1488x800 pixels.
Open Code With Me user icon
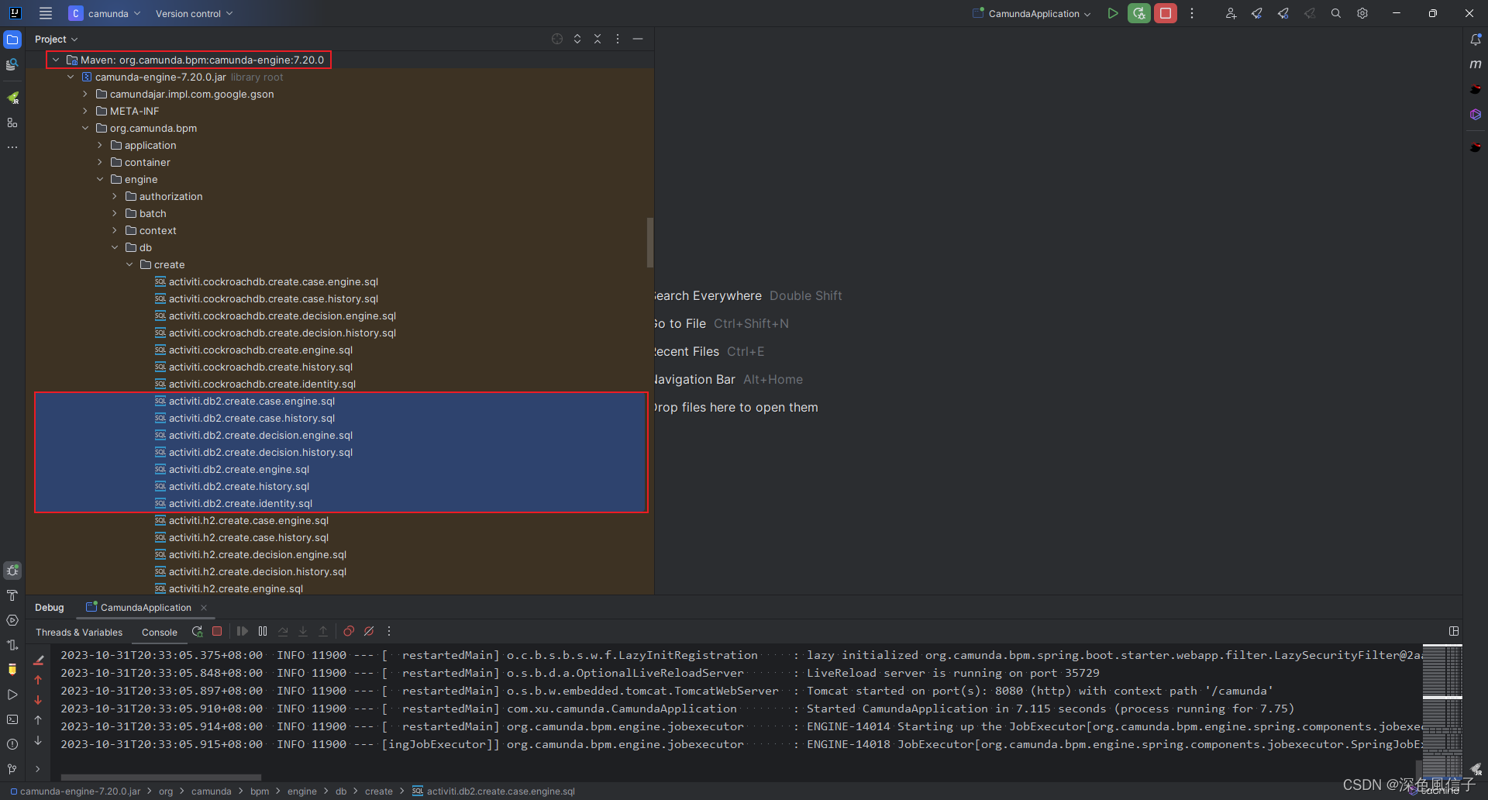pyautogui.click(x=1231, y=13)
